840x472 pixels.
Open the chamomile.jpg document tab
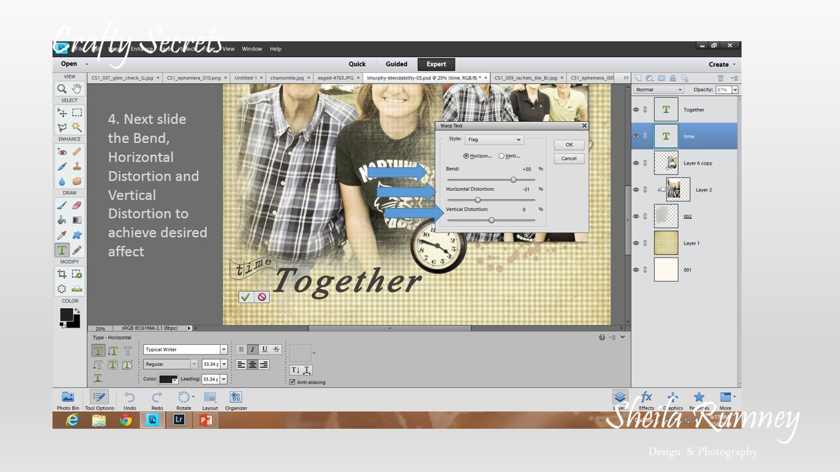(x=287, y=77)
